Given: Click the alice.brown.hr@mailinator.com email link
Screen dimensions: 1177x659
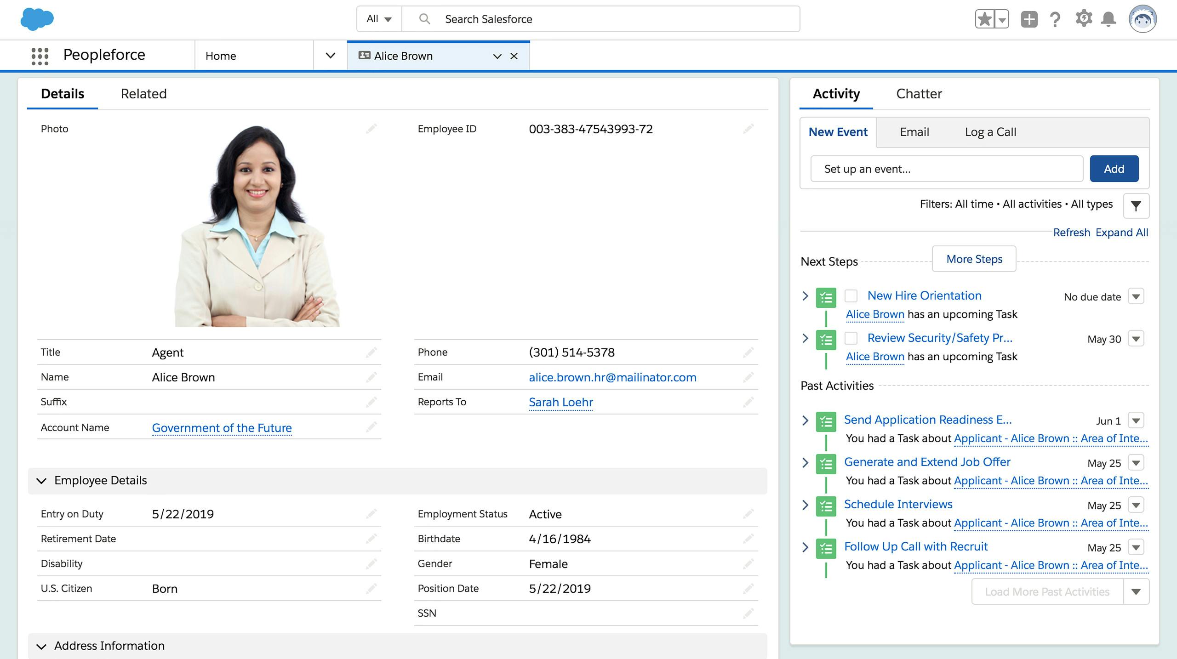Looking at the screenshot, I should (612, 377).
